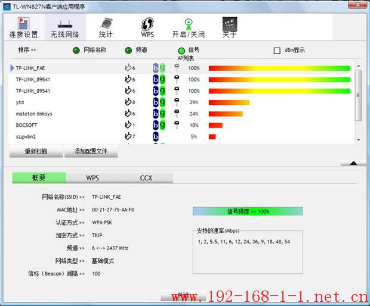
Task: Switch to the CCX tab
Action: pyautogui.click(x=146, y=178)
